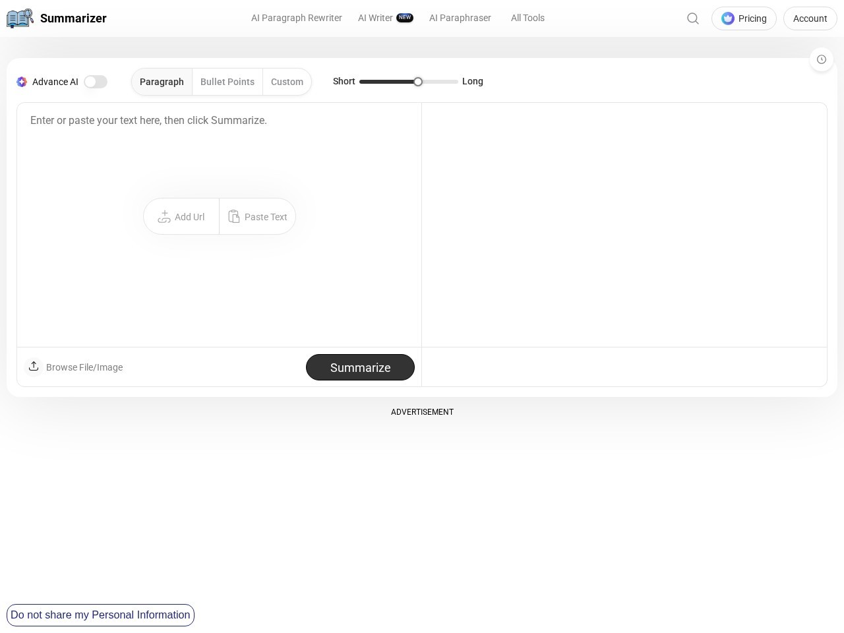
Task: Open the AI Writer menu item
Action: (375, 18)
